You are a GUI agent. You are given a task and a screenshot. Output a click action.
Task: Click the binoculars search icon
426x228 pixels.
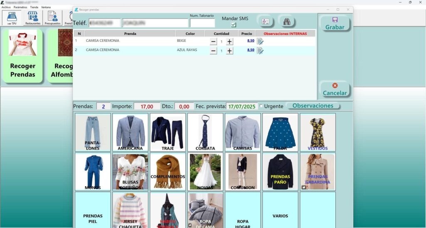click(x=286, y=21)
